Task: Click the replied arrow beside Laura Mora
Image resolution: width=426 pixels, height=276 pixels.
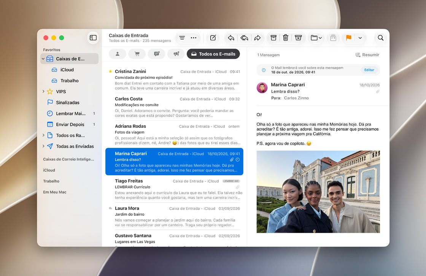Action: 110,208
